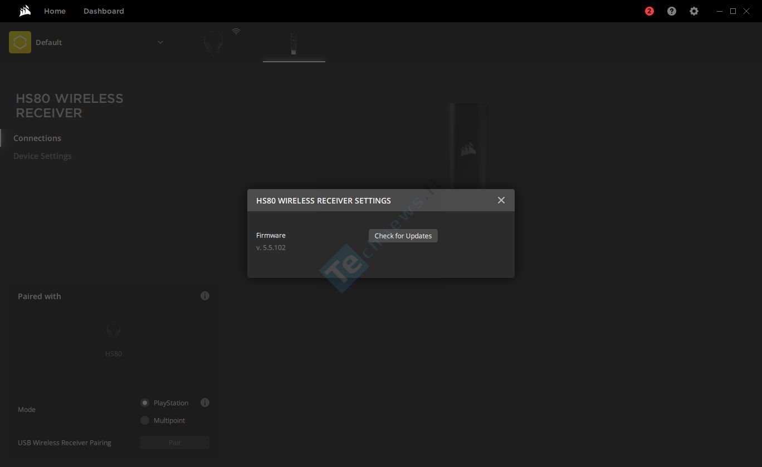
Task: Select PlayStation mode radio button
Action: coord(145,403)
